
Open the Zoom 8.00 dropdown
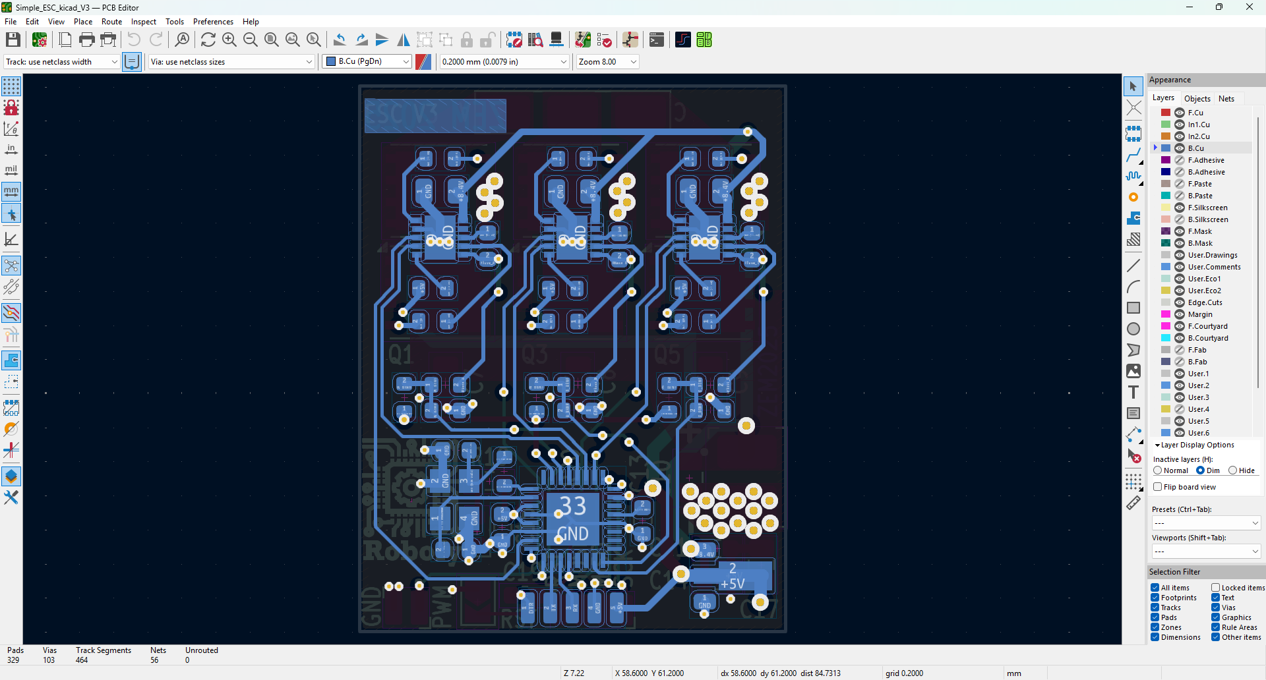[607, 62]
